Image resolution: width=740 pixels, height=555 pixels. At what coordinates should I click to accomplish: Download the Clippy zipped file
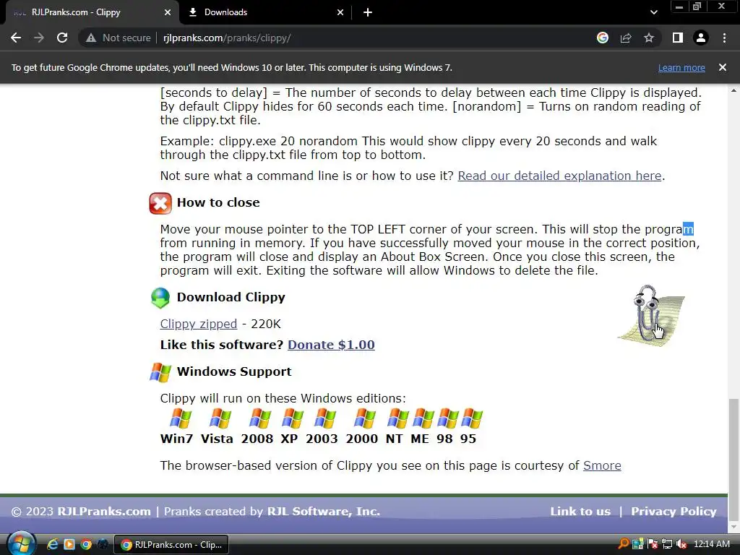pyautogui.click(x=198, y=324)
